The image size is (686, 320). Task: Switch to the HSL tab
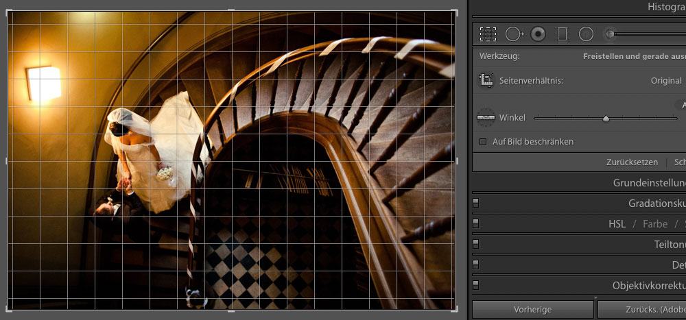617,224
